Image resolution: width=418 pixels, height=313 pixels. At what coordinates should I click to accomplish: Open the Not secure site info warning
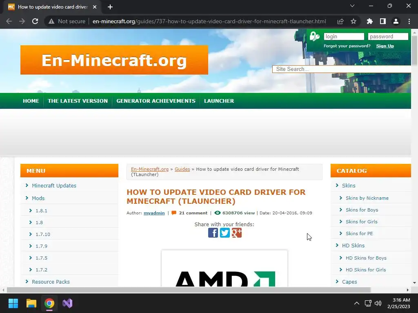(67, 21)
